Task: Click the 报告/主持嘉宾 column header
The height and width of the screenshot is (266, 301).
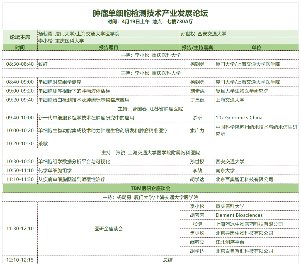Action: pos(197,48)
